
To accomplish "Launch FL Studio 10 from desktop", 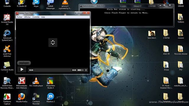I will 22,4.
